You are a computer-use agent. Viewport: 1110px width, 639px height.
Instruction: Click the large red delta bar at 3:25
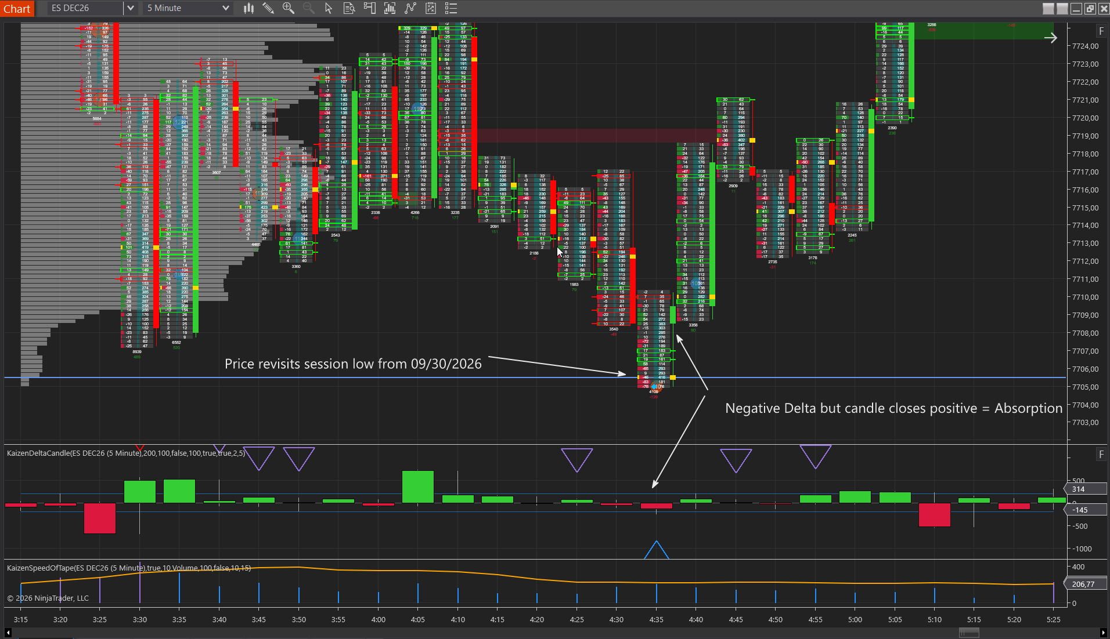pyautogui.click(x=100, y=518)
